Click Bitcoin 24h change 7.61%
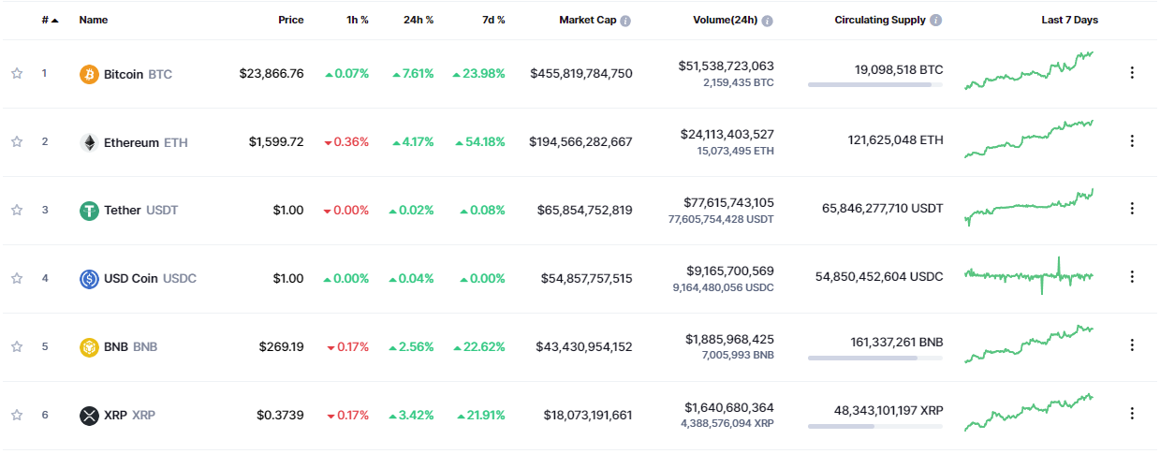The width and height of the screenshot is (1160, 454). coord(413,73)
